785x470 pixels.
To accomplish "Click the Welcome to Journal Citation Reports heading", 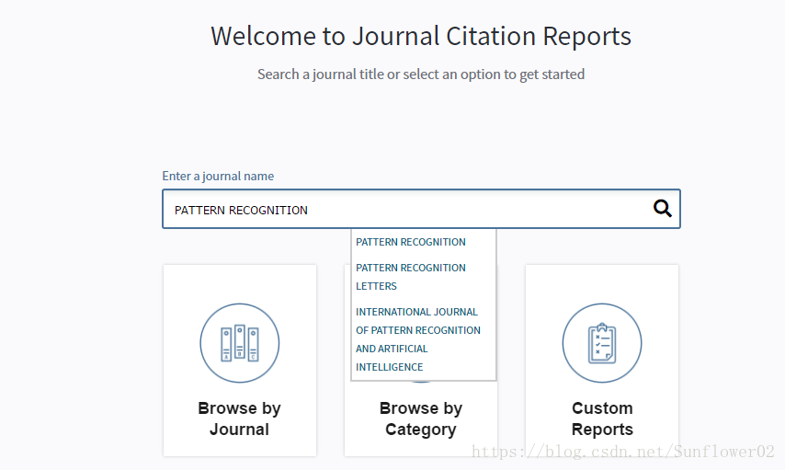I will [421, 36].
